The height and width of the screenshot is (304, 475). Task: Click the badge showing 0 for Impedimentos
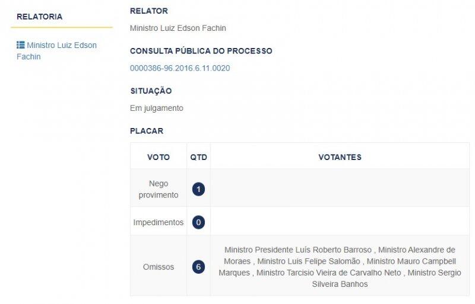click(198, 222)
